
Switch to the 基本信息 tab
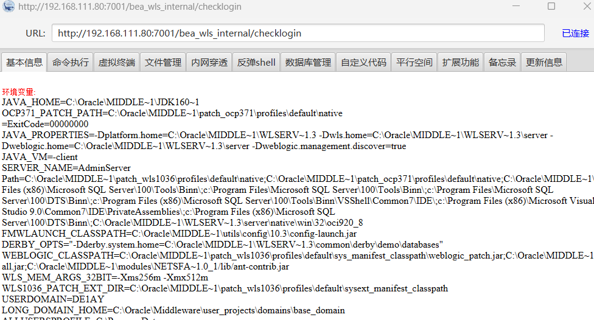pos(24,62)
